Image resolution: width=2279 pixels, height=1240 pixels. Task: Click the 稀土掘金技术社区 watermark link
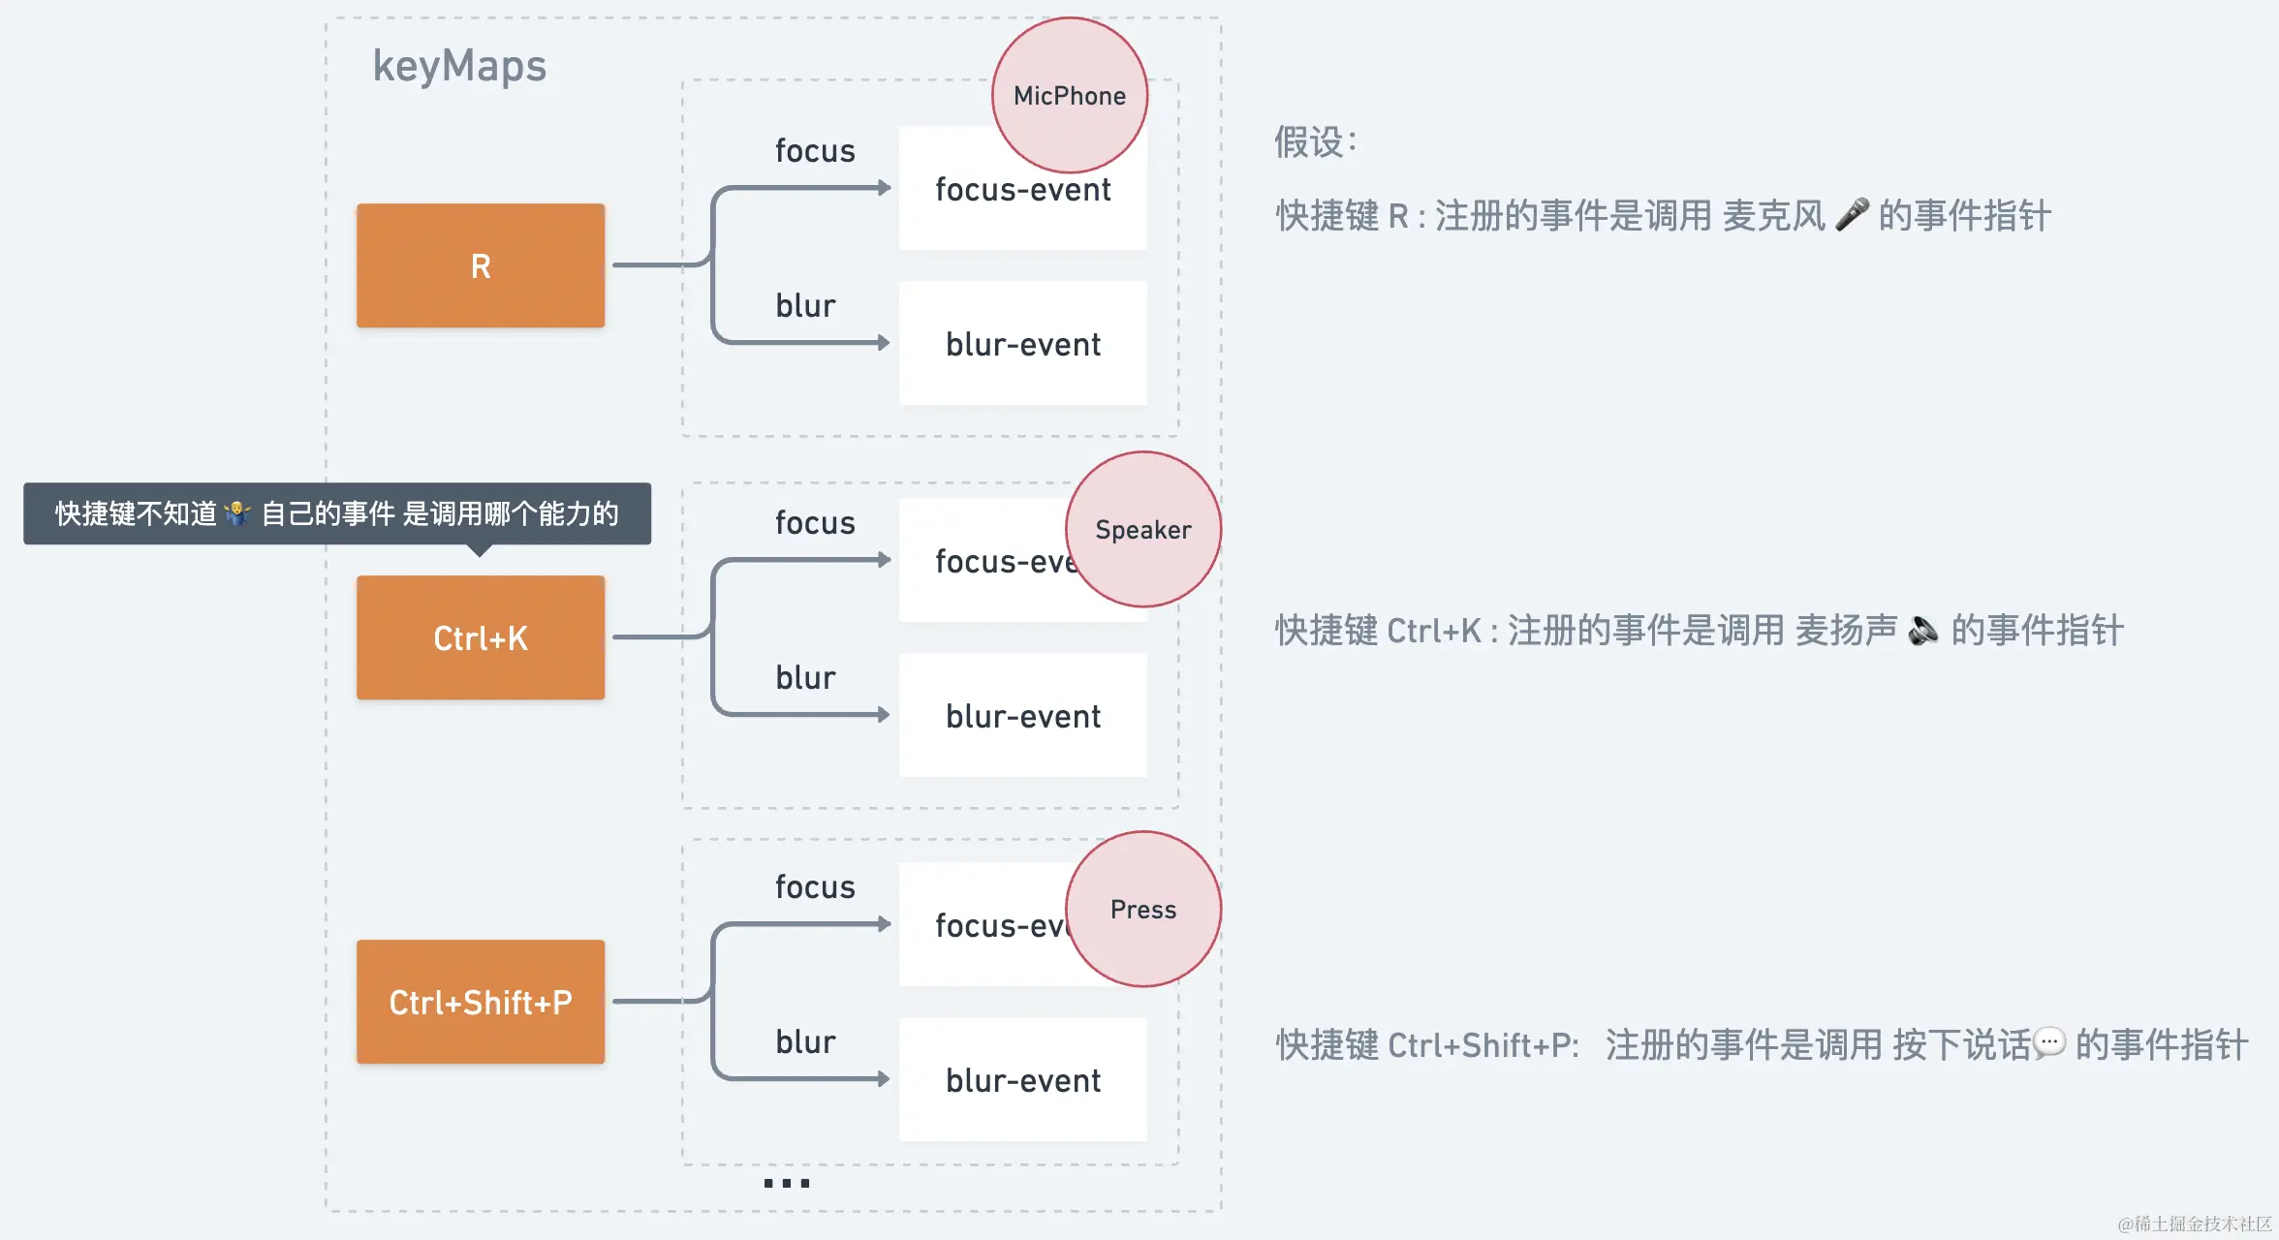[2194, 1224]
